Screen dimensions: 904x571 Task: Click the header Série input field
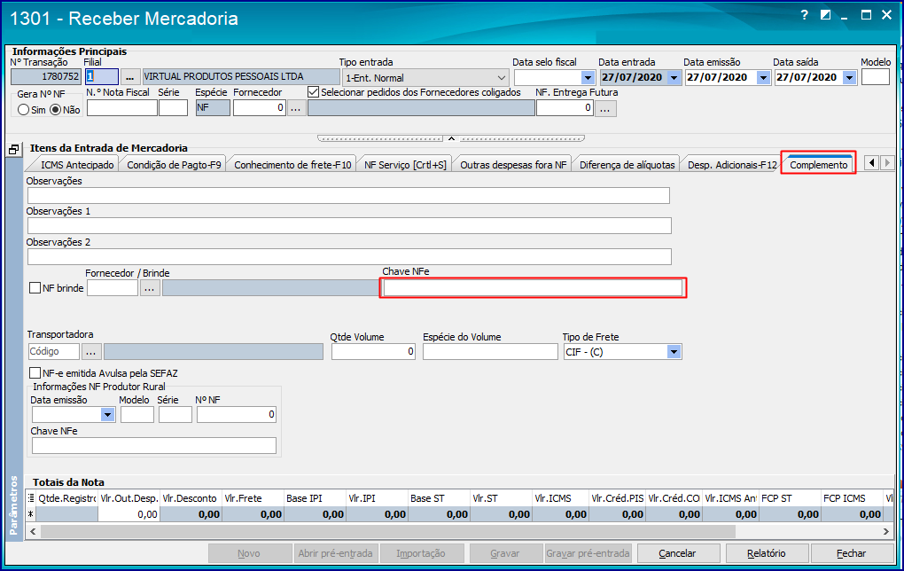[173, 108]
